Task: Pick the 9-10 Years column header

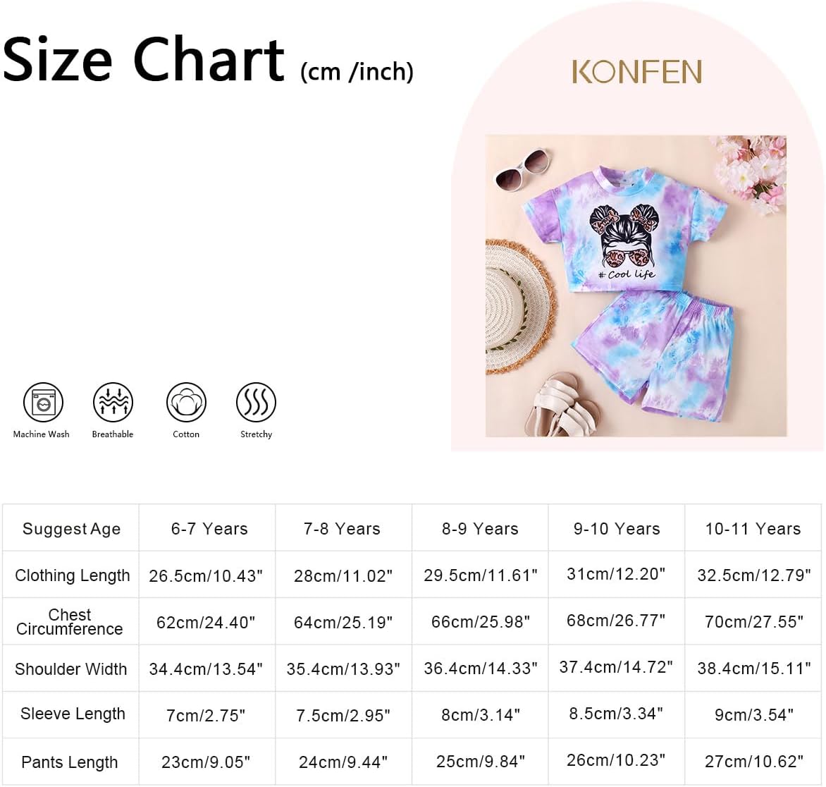Action: [x=617, y=529]
